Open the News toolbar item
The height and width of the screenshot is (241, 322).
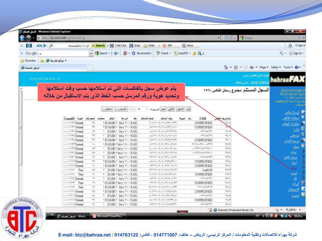pyautogui.click(x=187, y=46)
